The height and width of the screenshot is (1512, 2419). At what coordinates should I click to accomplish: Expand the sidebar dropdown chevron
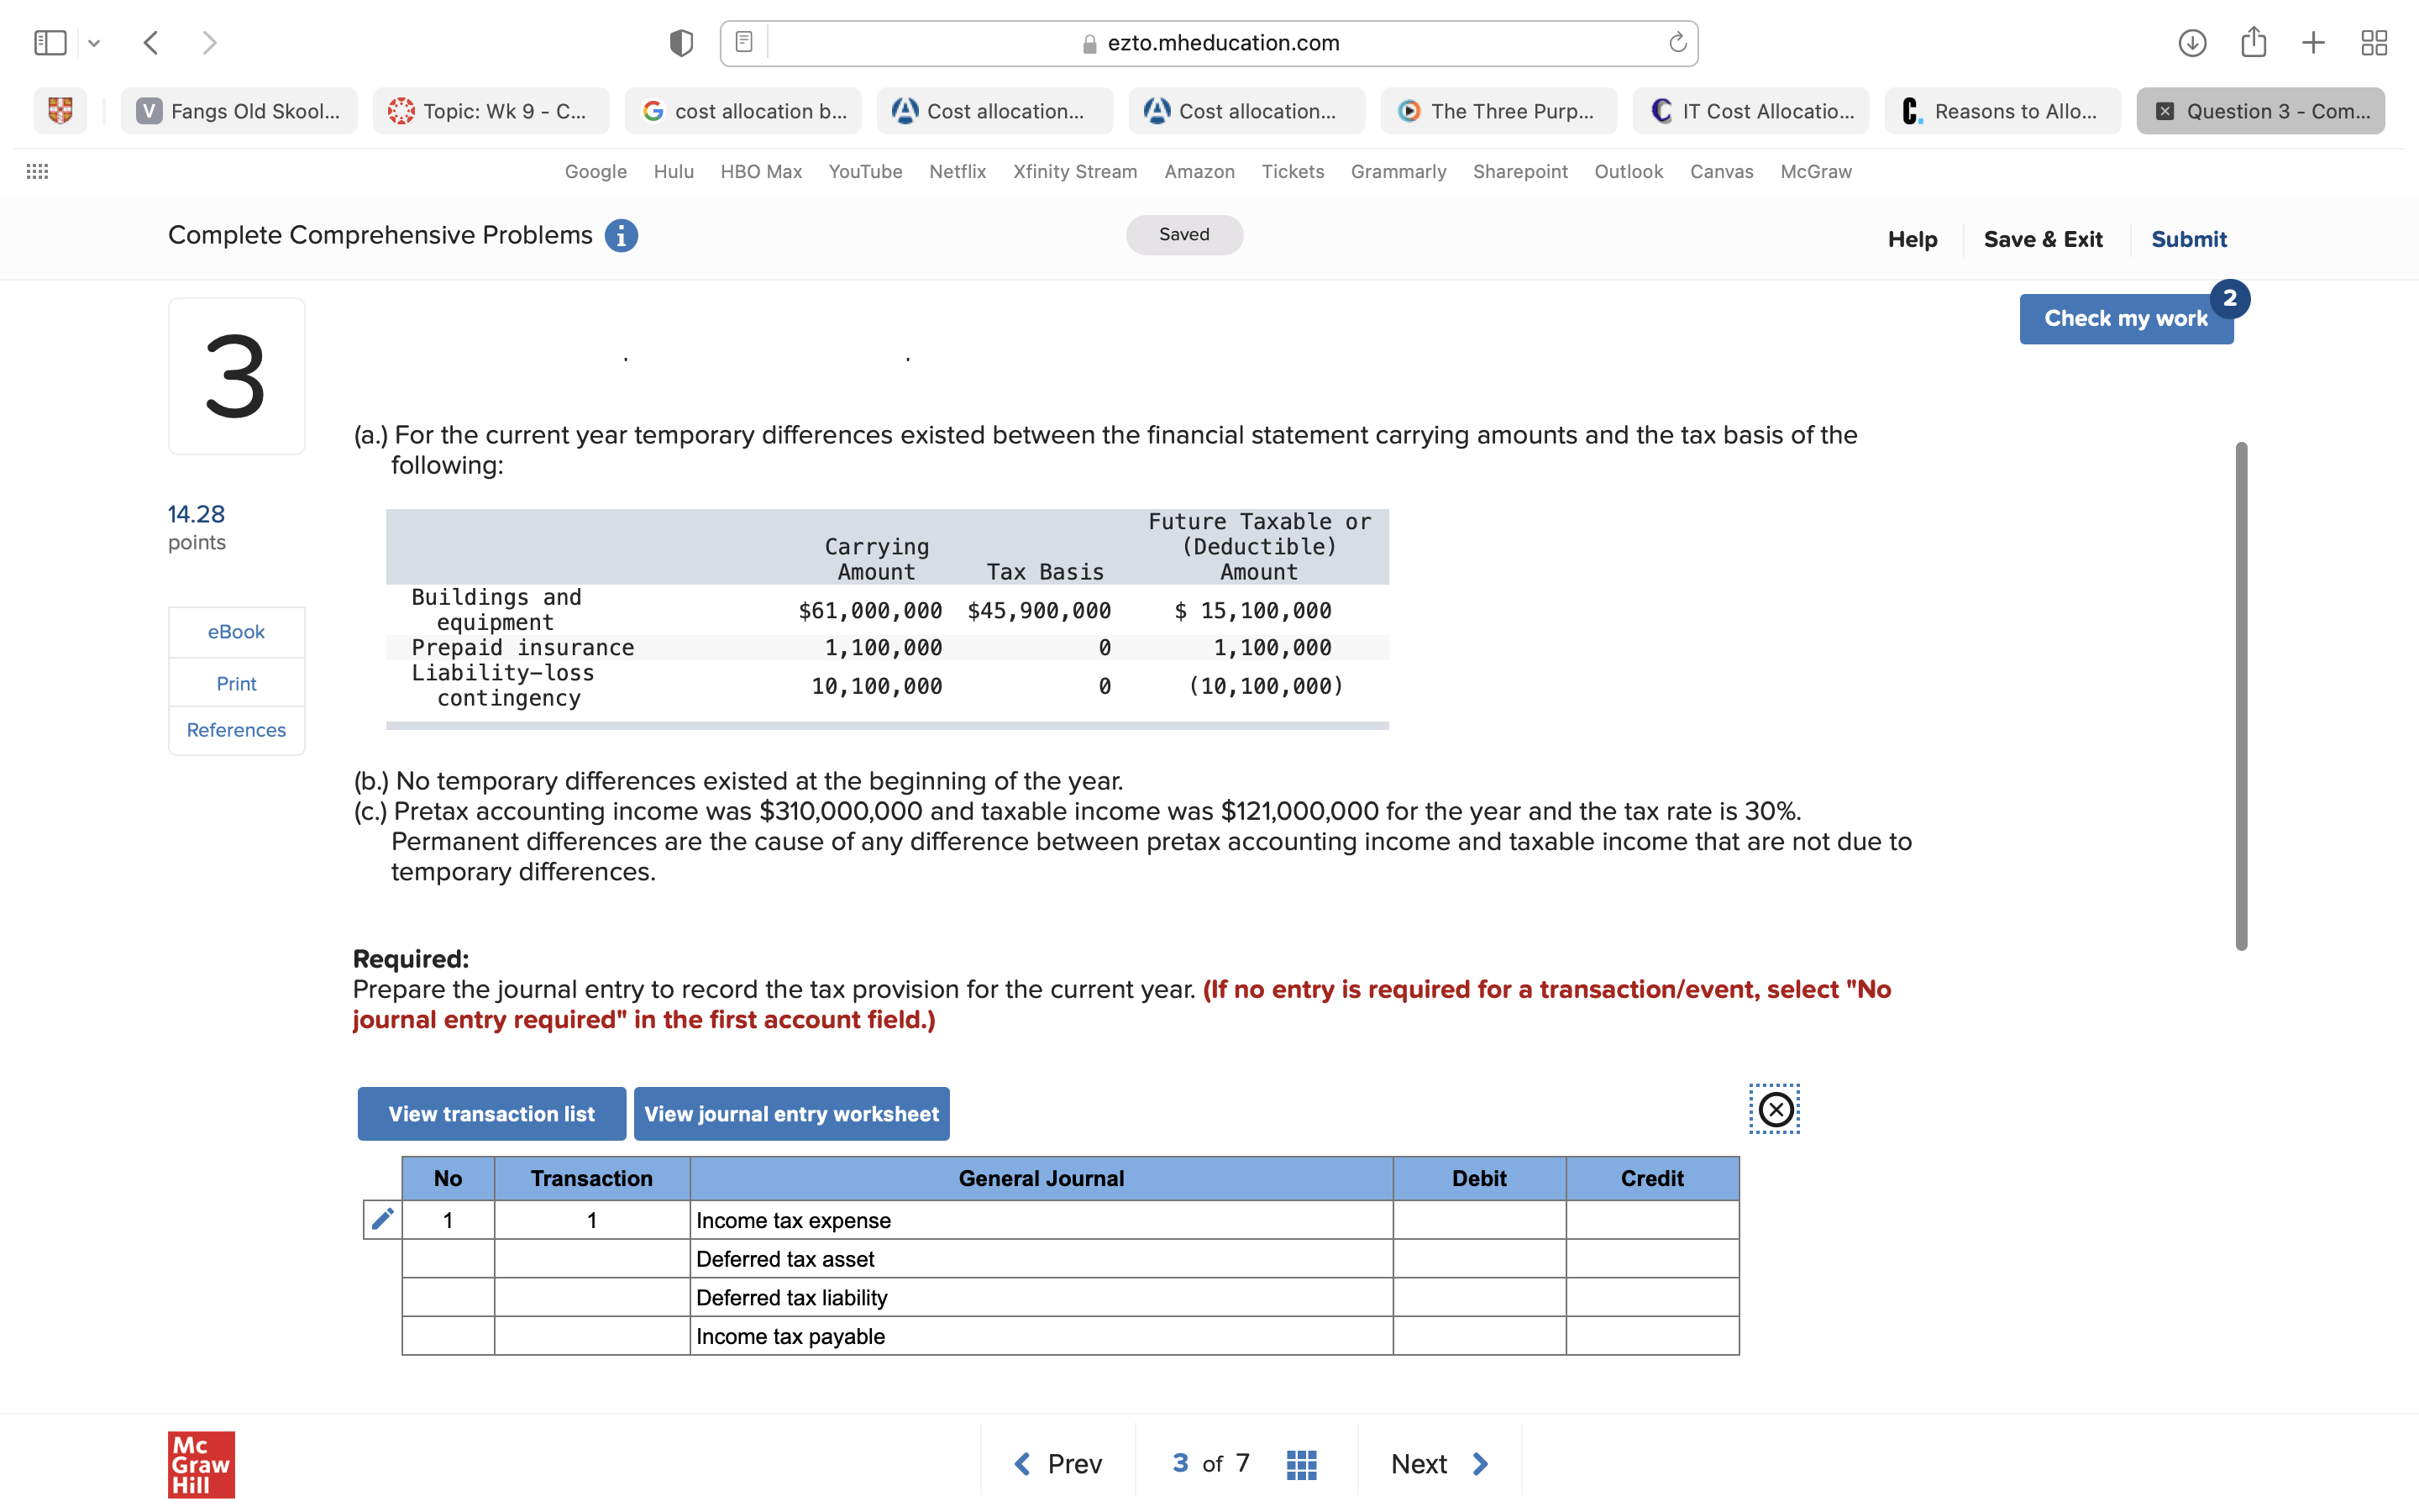coord(94,43)
